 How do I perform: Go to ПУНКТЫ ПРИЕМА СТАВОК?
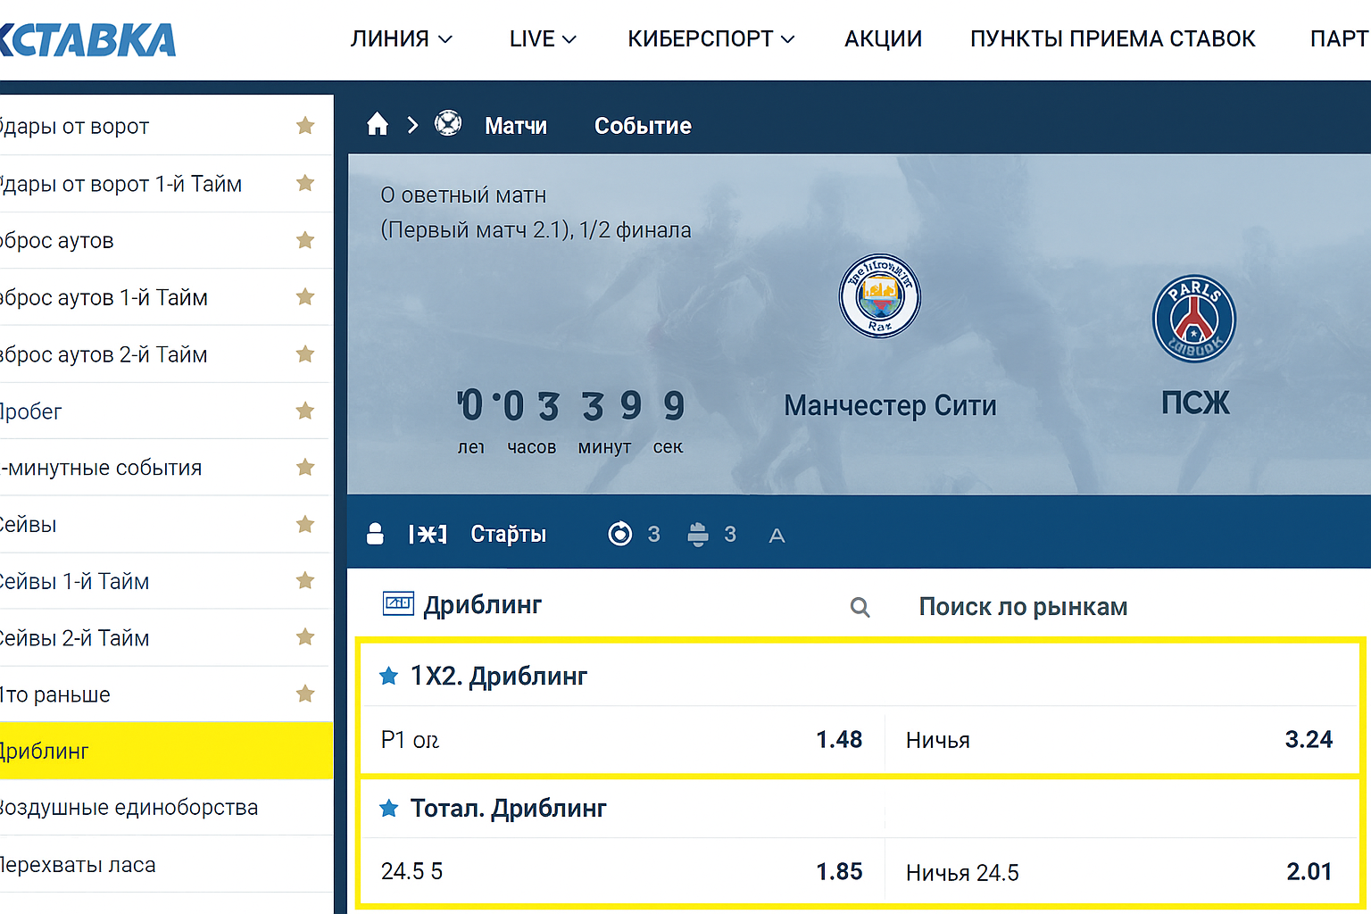1112,39
